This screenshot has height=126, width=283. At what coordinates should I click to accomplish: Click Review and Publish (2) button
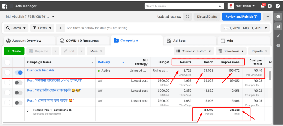242,17
